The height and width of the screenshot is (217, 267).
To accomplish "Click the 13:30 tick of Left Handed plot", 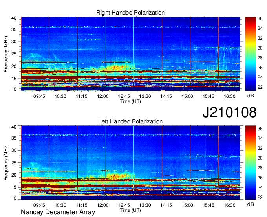I will [145, 205].
